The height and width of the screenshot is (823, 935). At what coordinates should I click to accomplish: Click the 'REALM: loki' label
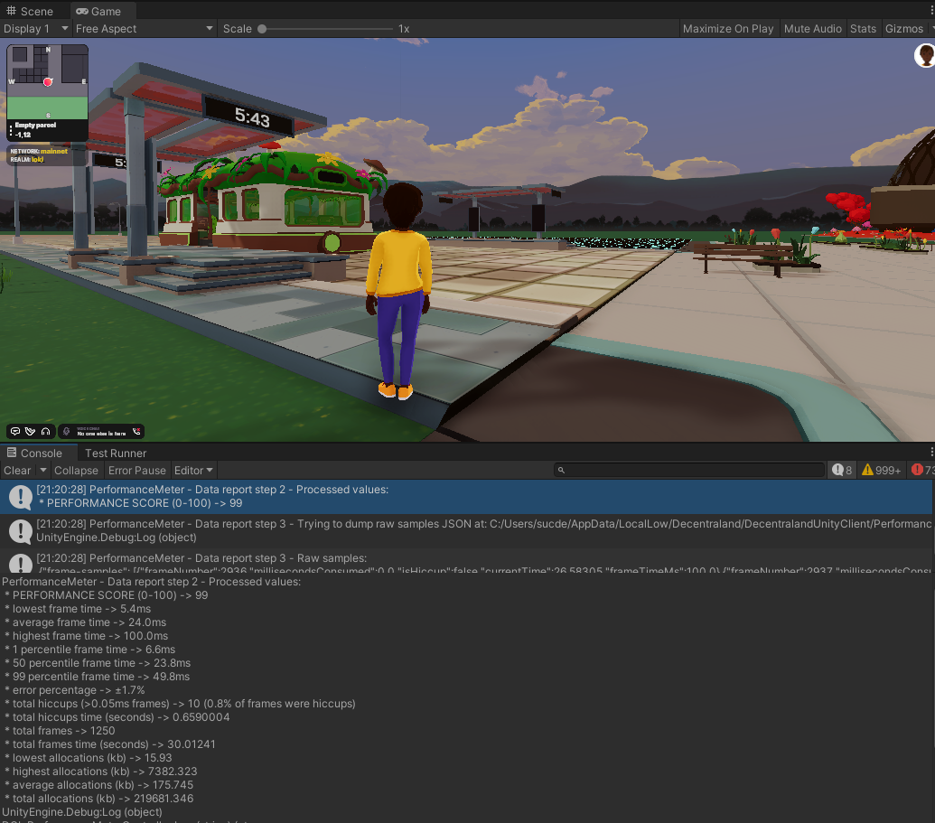pyautogui.click(x=27, y=160)
